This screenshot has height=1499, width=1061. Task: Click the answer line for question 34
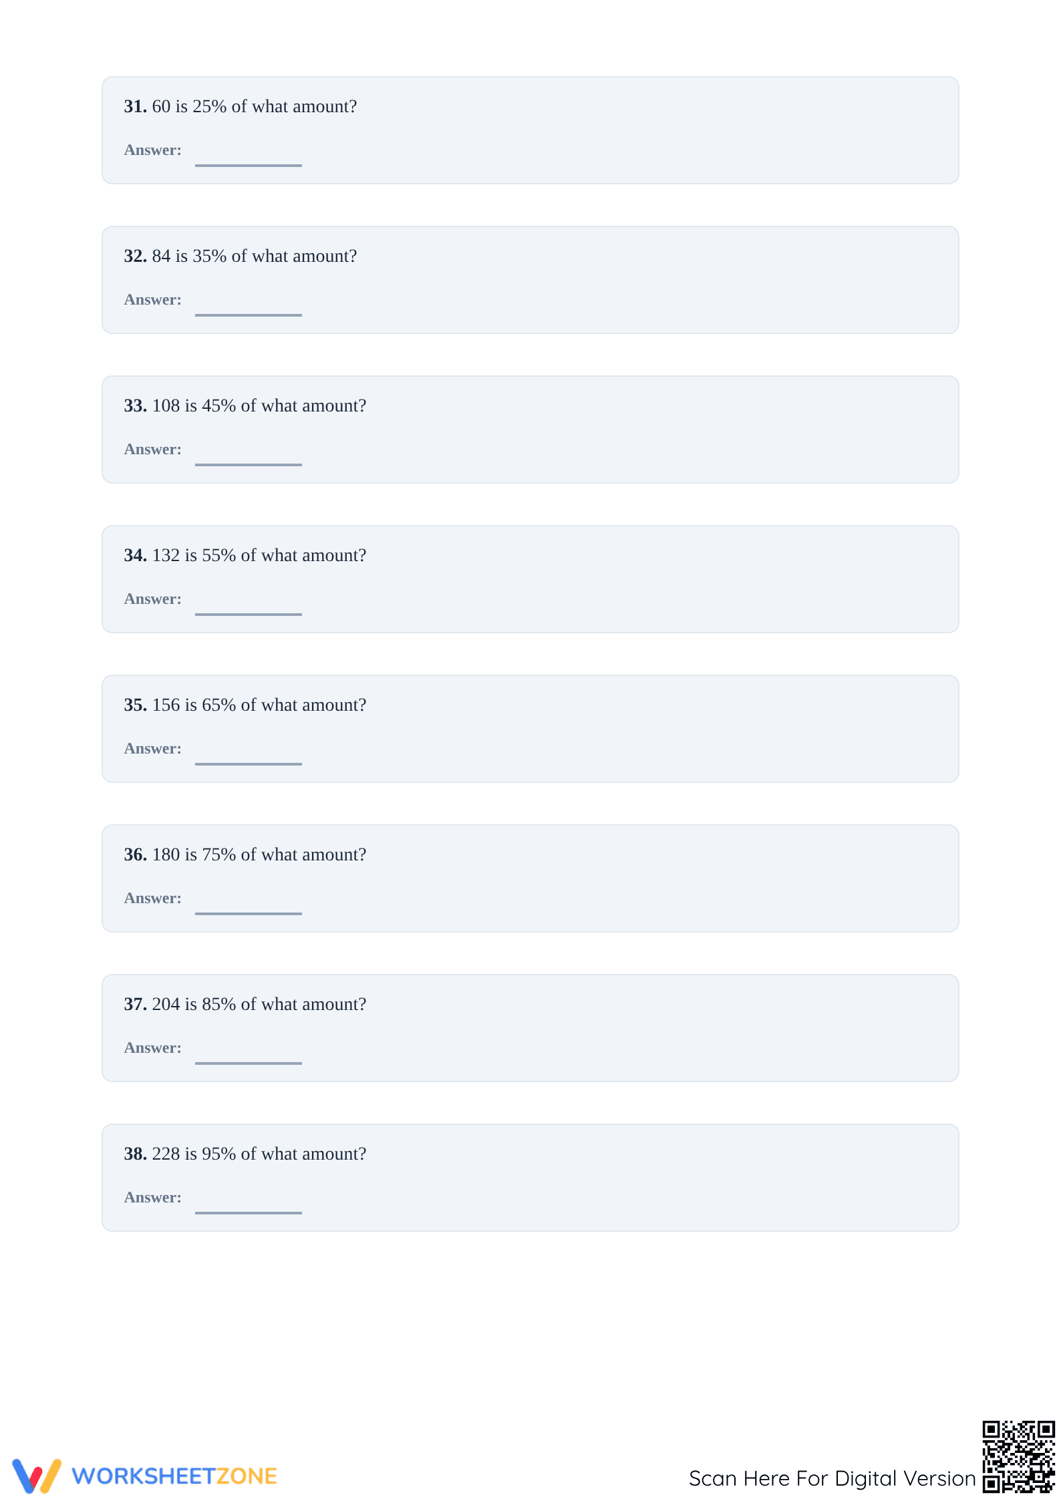point(249,613)
